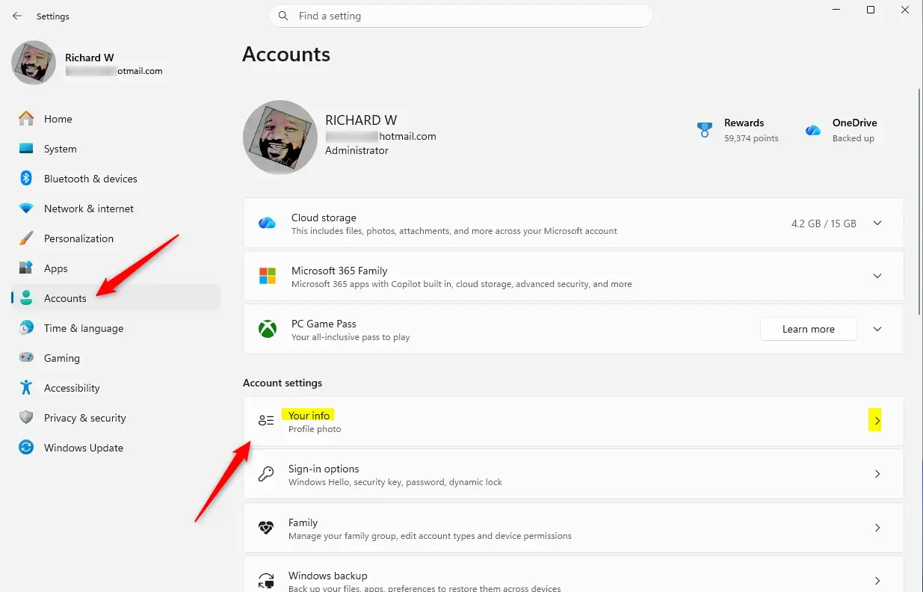This screenshot has width=923, height=592.
Task: Click the Cloud storage cloud icon
Action: pyautogui.click(x=267, y=223)
